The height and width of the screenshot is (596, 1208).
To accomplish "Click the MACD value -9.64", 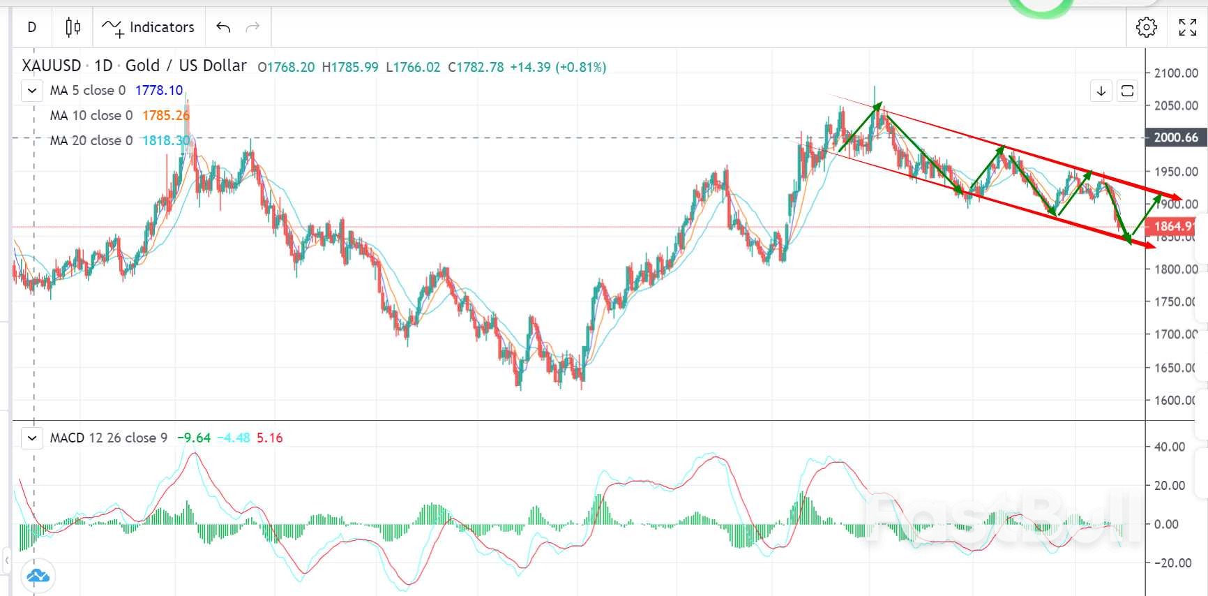I will click(194, 438).
